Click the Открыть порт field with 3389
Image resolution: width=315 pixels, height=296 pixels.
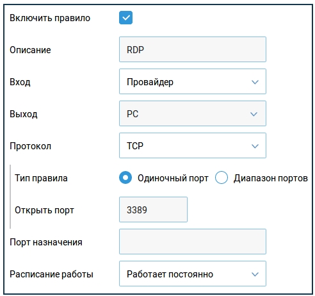point(153,210)
